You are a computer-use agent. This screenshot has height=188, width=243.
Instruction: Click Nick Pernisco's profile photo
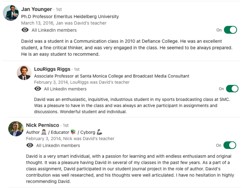pyautogui.click(x=16, y=129)
